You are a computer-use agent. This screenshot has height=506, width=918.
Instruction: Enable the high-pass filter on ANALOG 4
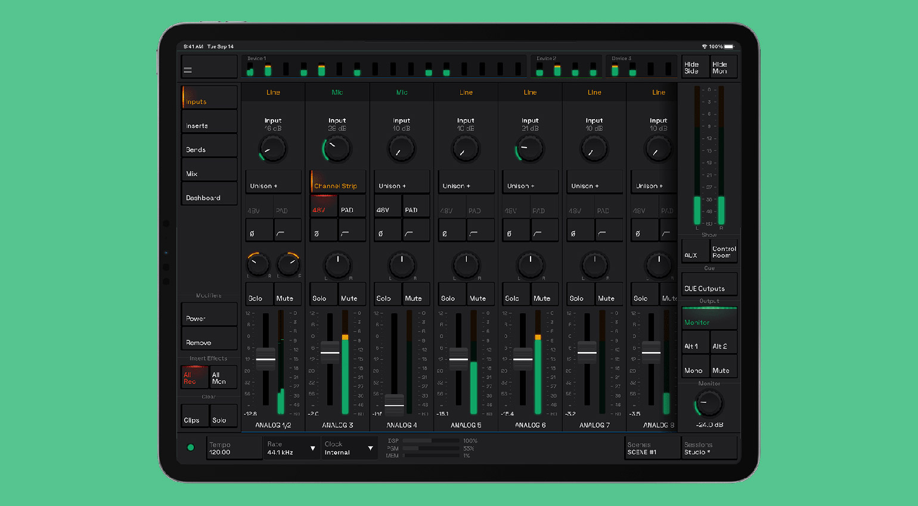pyautogui.click(x=415, y=231)
